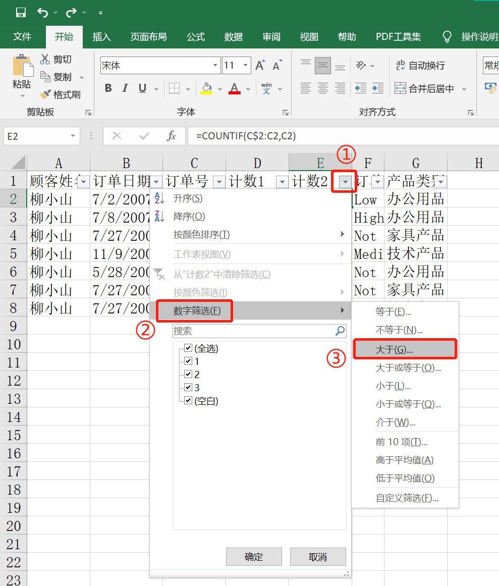Open the font color dropdown arrow
Screen dimensions: 499x586
[x=248, y=89]
